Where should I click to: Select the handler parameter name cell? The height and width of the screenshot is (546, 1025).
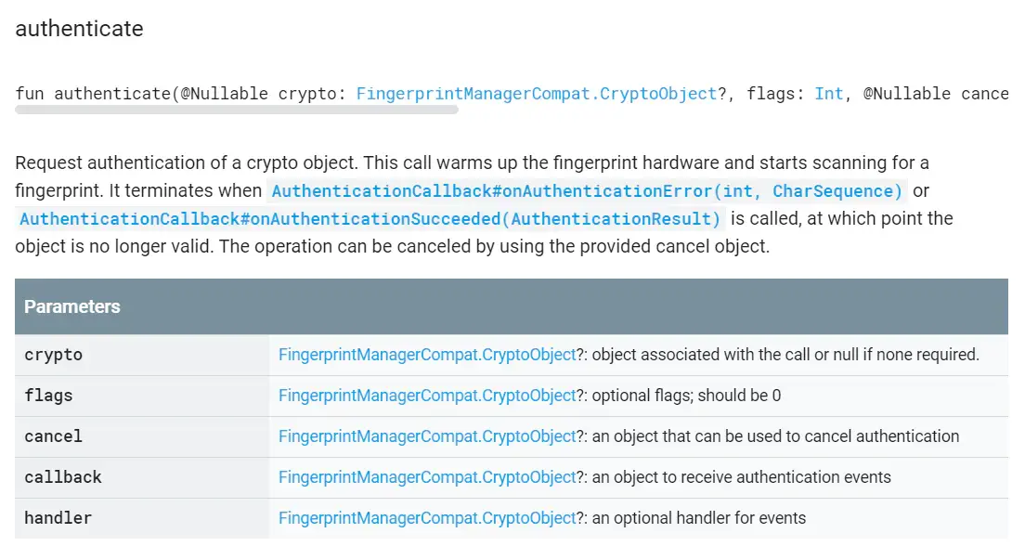[x=142, y=518]
